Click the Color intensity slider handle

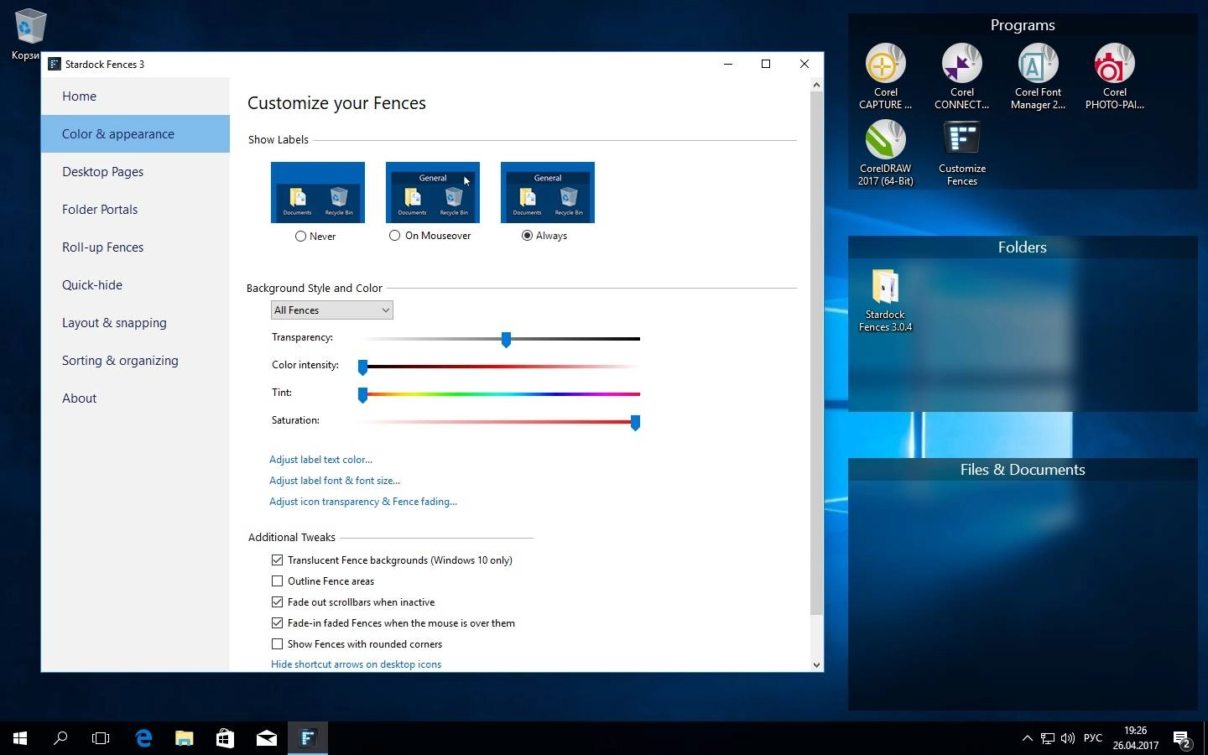pos(362,367)
